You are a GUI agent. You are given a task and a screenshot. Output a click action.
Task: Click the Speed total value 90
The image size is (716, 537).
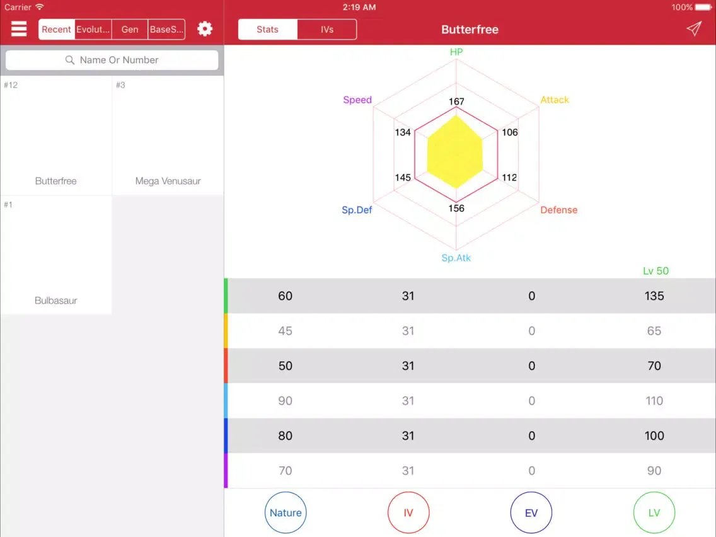tap(654, 470)
